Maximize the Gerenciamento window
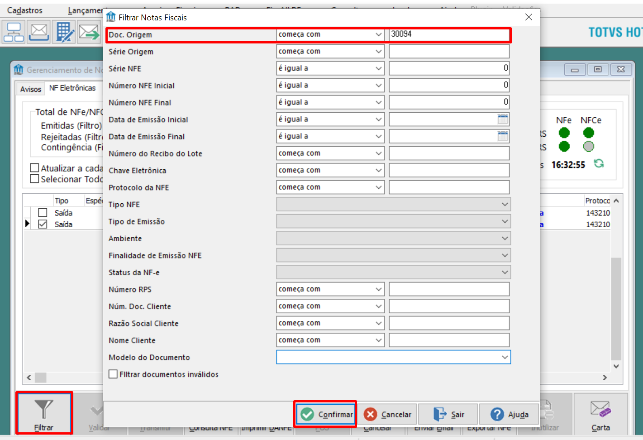This screenshot has height=440, width=643. coord(598,70)
